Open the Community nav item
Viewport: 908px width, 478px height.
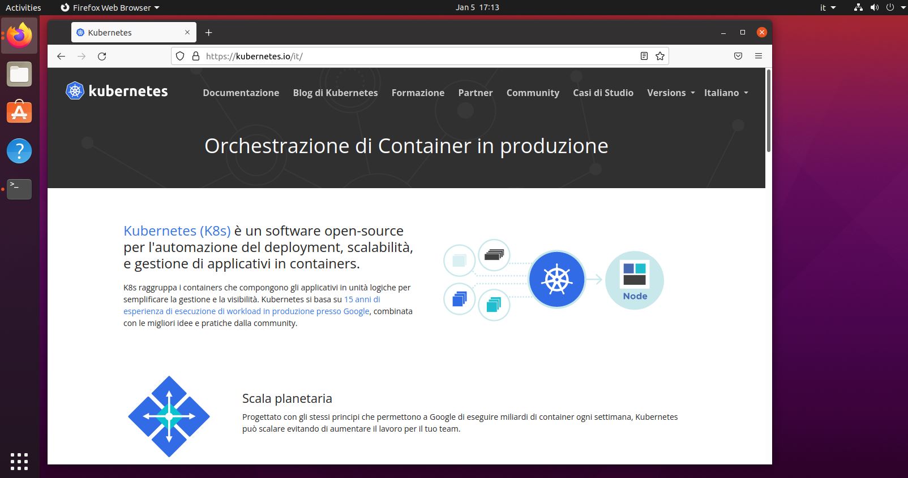coord(533,93)
